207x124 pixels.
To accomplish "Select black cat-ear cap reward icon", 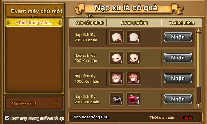I will (x=116, y=99).
